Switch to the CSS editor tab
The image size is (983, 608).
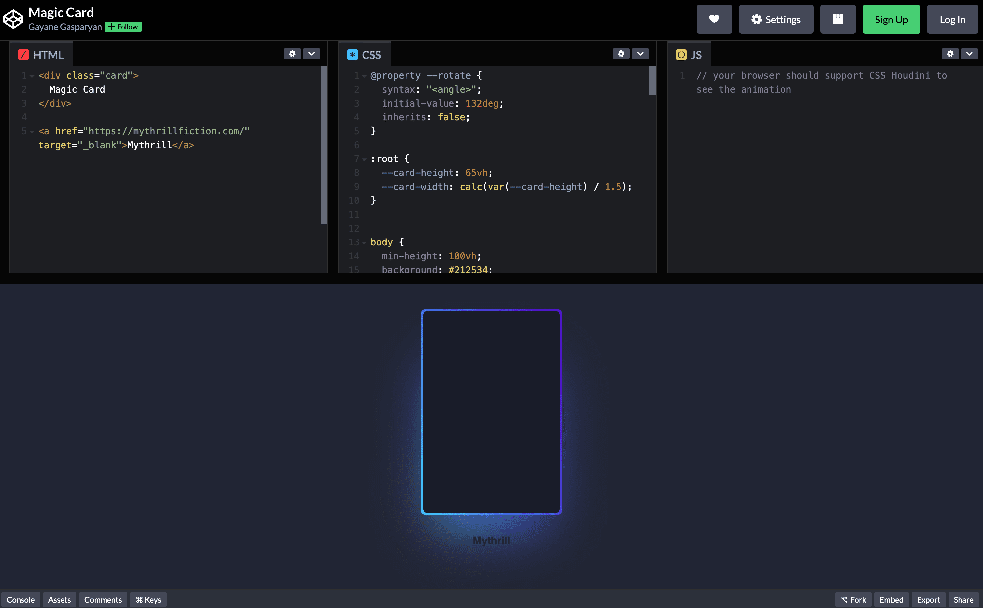point(364,54)
